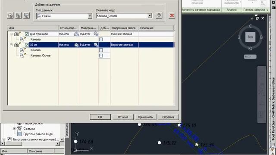This screenshot has width=276, height=155.
Task: Open the surface style picker icon in the Дно траншеи row
Action: click(76, 34)
